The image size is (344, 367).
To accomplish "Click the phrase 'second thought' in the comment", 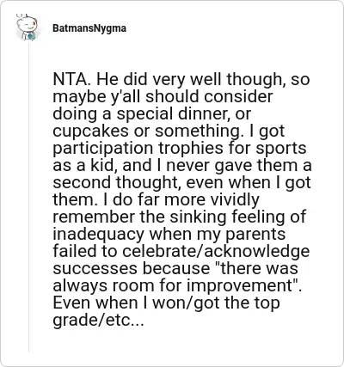I will pos(117,182).
